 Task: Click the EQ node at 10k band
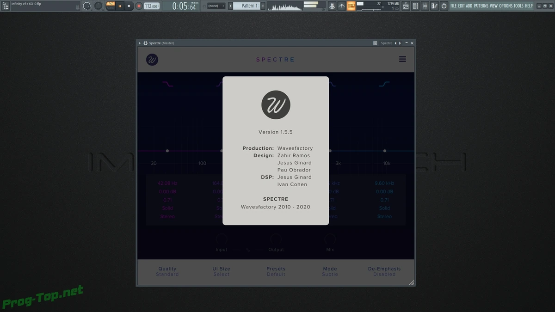384,151
